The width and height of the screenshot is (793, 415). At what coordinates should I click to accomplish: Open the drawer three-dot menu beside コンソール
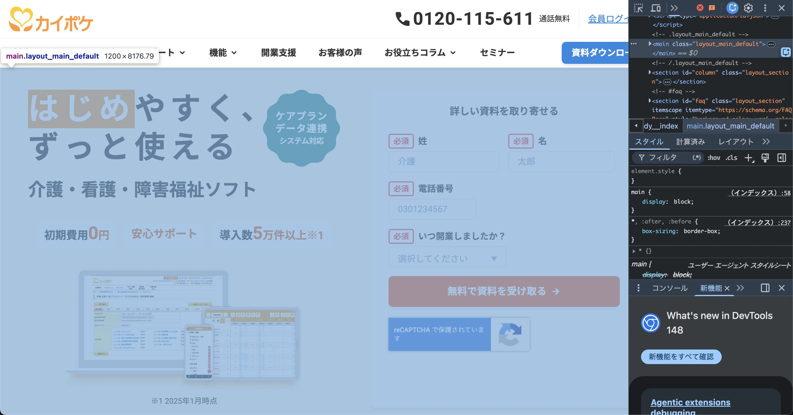point(638,288)
